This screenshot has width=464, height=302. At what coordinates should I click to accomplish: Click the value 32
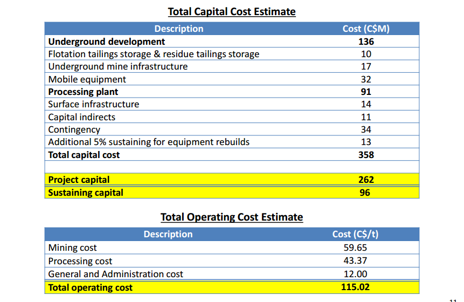366,79
